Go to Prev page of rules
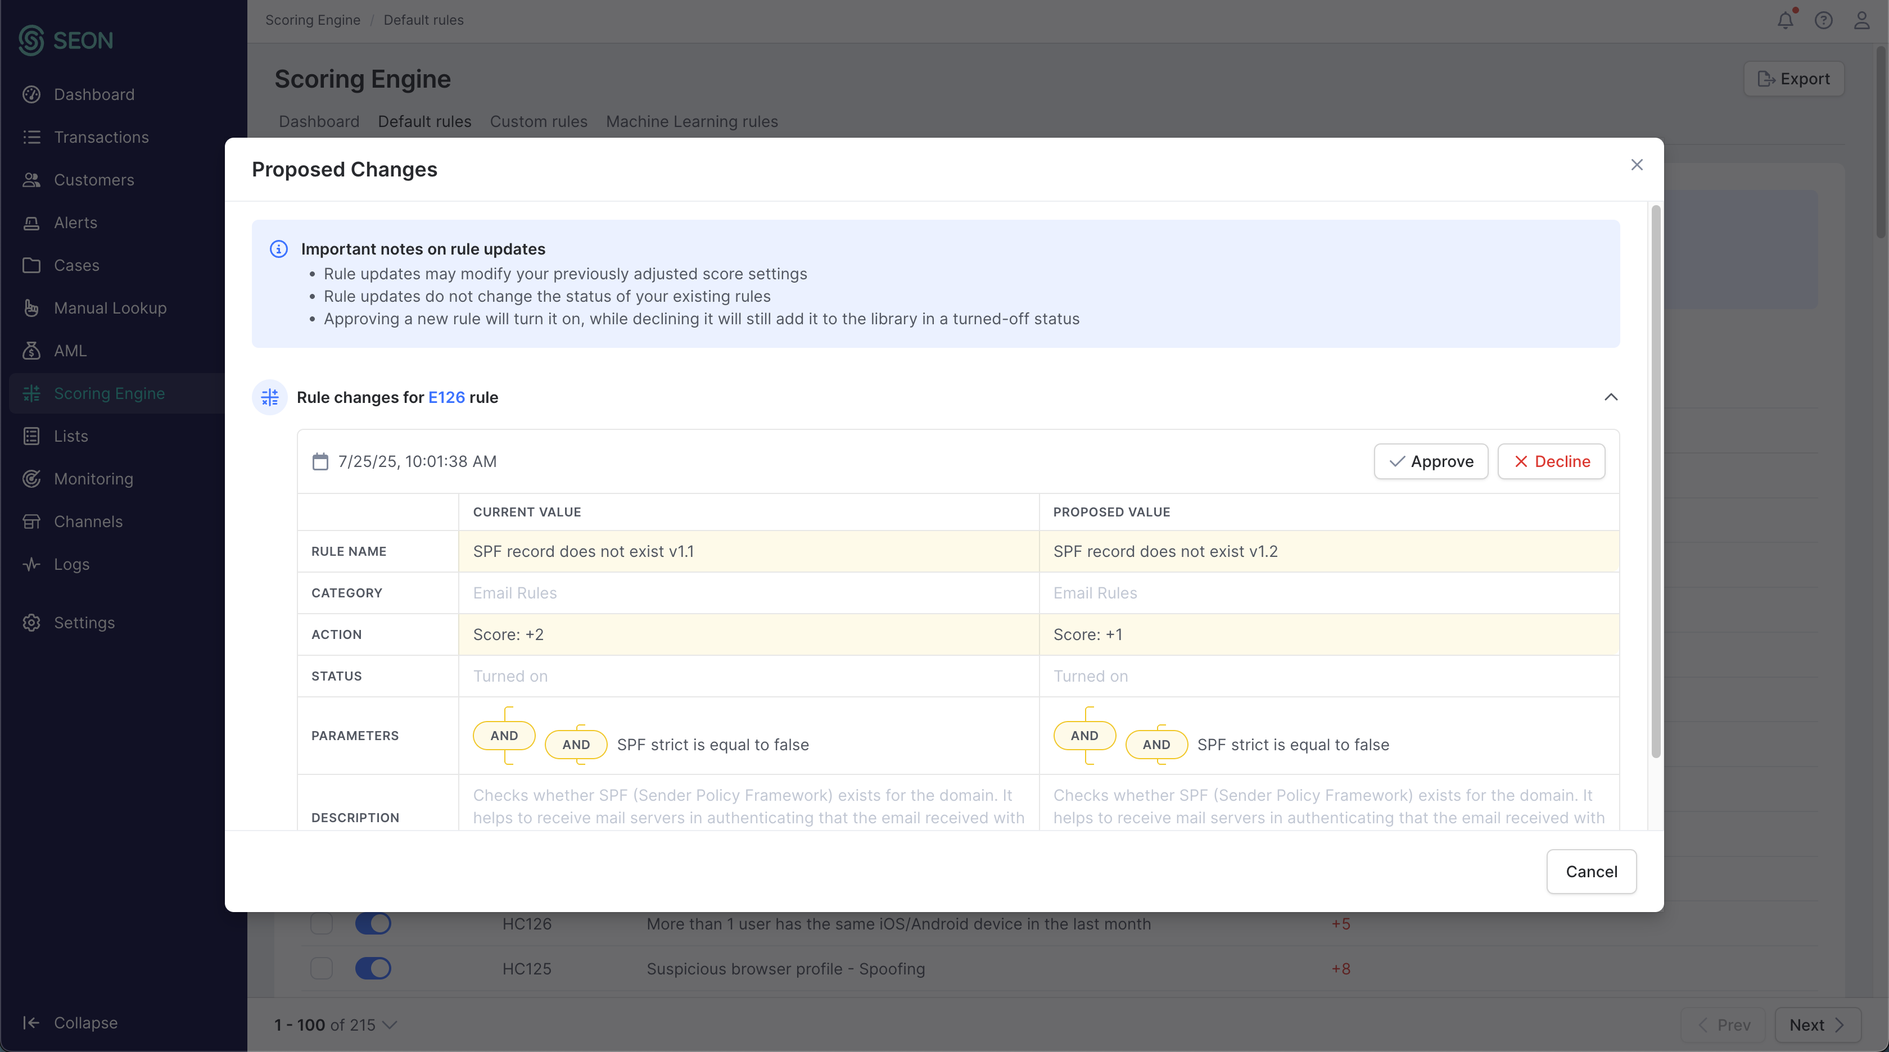This screenshot has height=1052, width=1889. 1724,1025
